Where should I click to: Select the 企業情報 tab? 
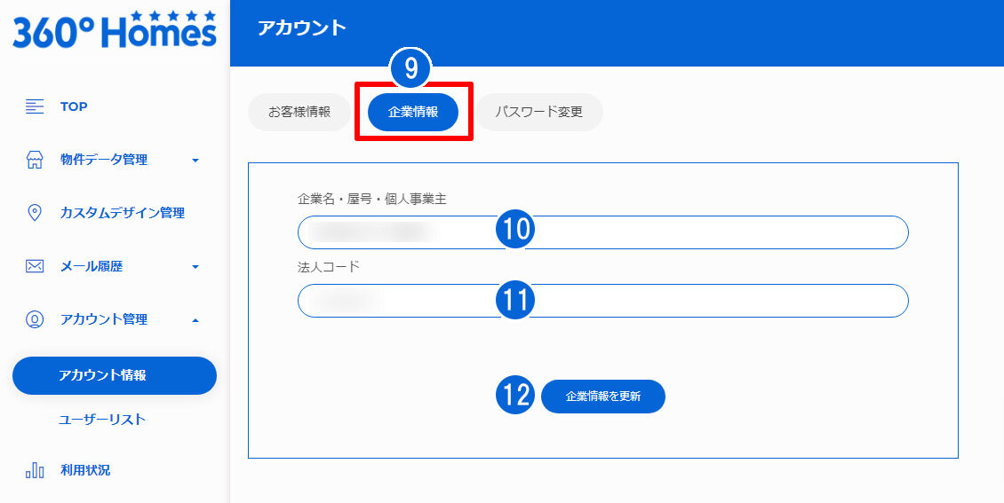[413, 113]
